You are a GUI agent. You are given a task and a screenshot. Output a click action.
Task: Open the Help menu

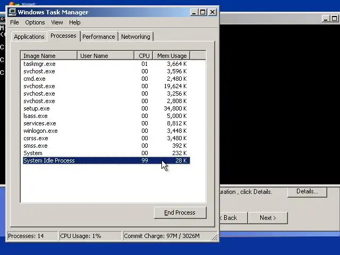point(74,22)
